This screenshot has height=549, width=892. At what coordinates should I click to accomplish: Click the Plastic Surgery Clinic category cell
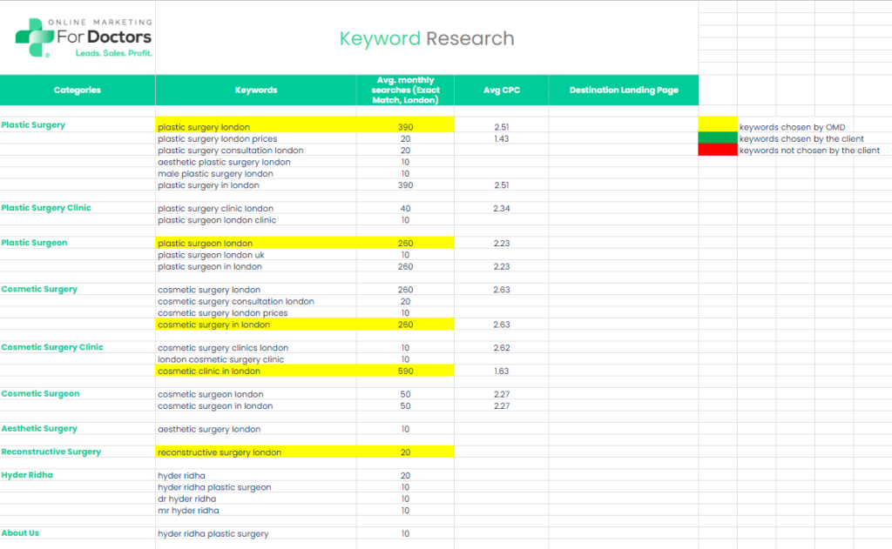point(78,208)
